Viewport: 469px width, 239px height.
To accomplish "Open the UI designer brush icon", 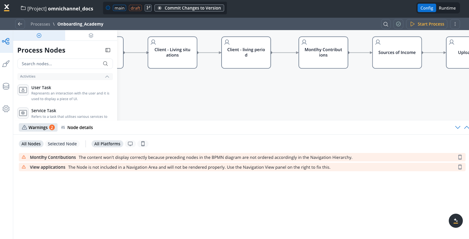I will point(6,64).
